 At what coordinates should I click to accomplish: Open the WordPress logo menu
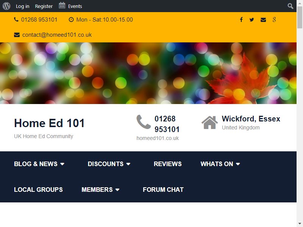[6, 6]
